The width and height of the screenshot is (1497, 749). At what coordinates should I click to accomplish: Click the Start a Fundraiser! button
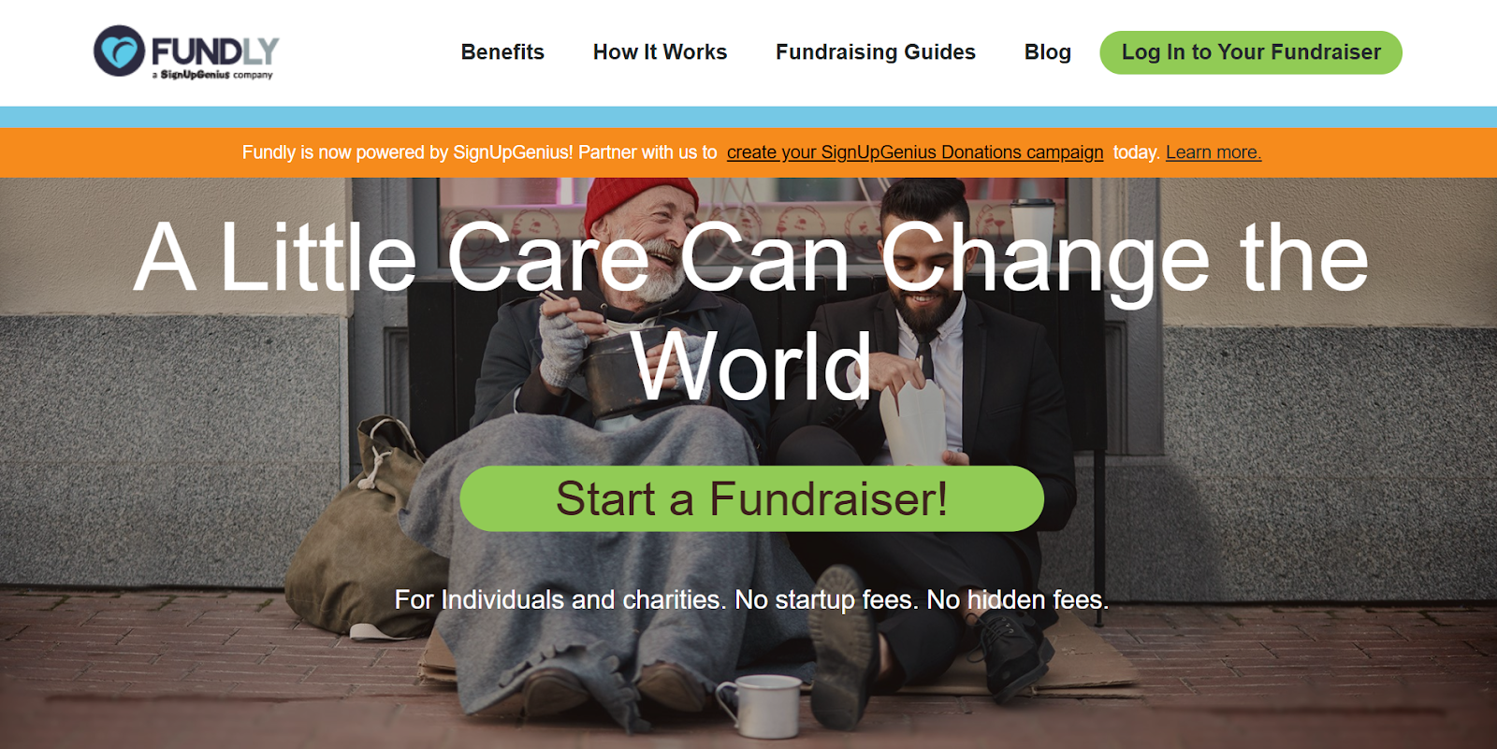click(751, 498)
